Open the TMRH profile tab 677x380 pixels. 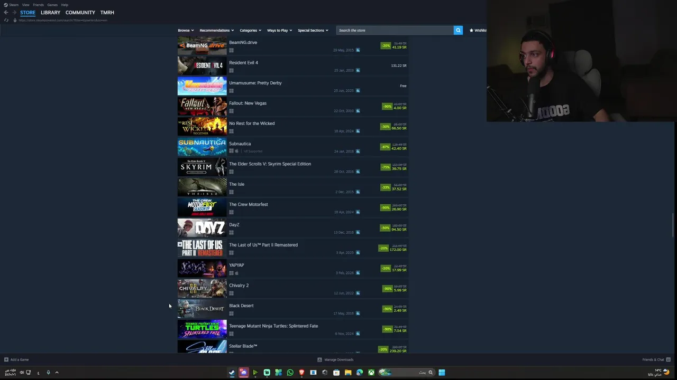pos(107,12)
